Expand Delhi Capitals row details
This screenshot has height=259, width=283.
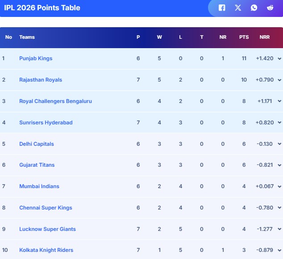tap(279, 144)
